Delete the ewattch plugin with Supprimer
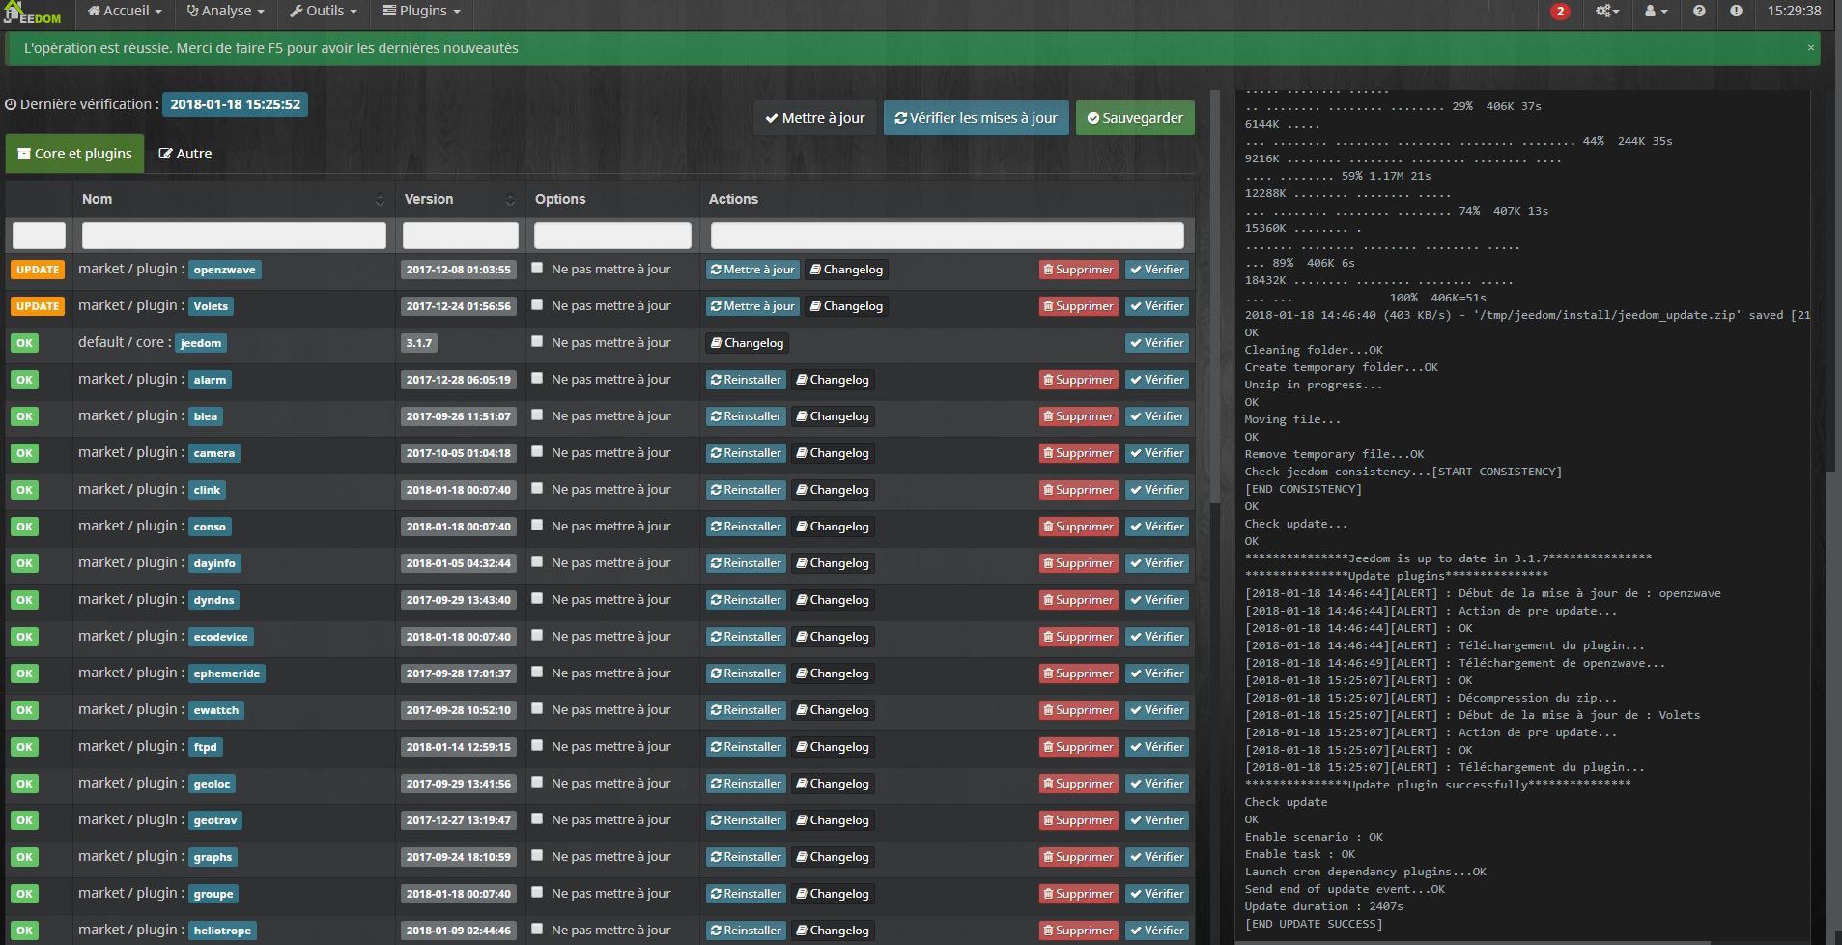1842x945 pixels. [x=1079, y=710]
